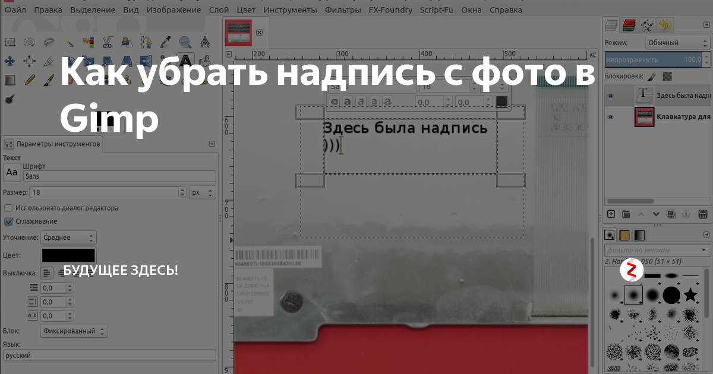Open the Undo History dock tab
This screenshot has height=374, width=713.
pyautogui.click(x=664, y=25)
